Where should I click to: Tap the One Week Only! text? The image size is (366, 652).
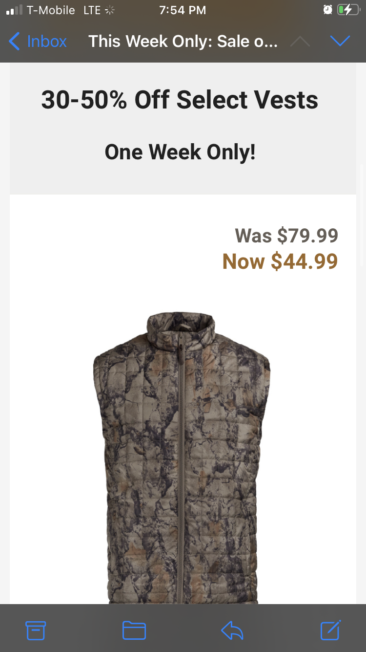click(180, 152)
